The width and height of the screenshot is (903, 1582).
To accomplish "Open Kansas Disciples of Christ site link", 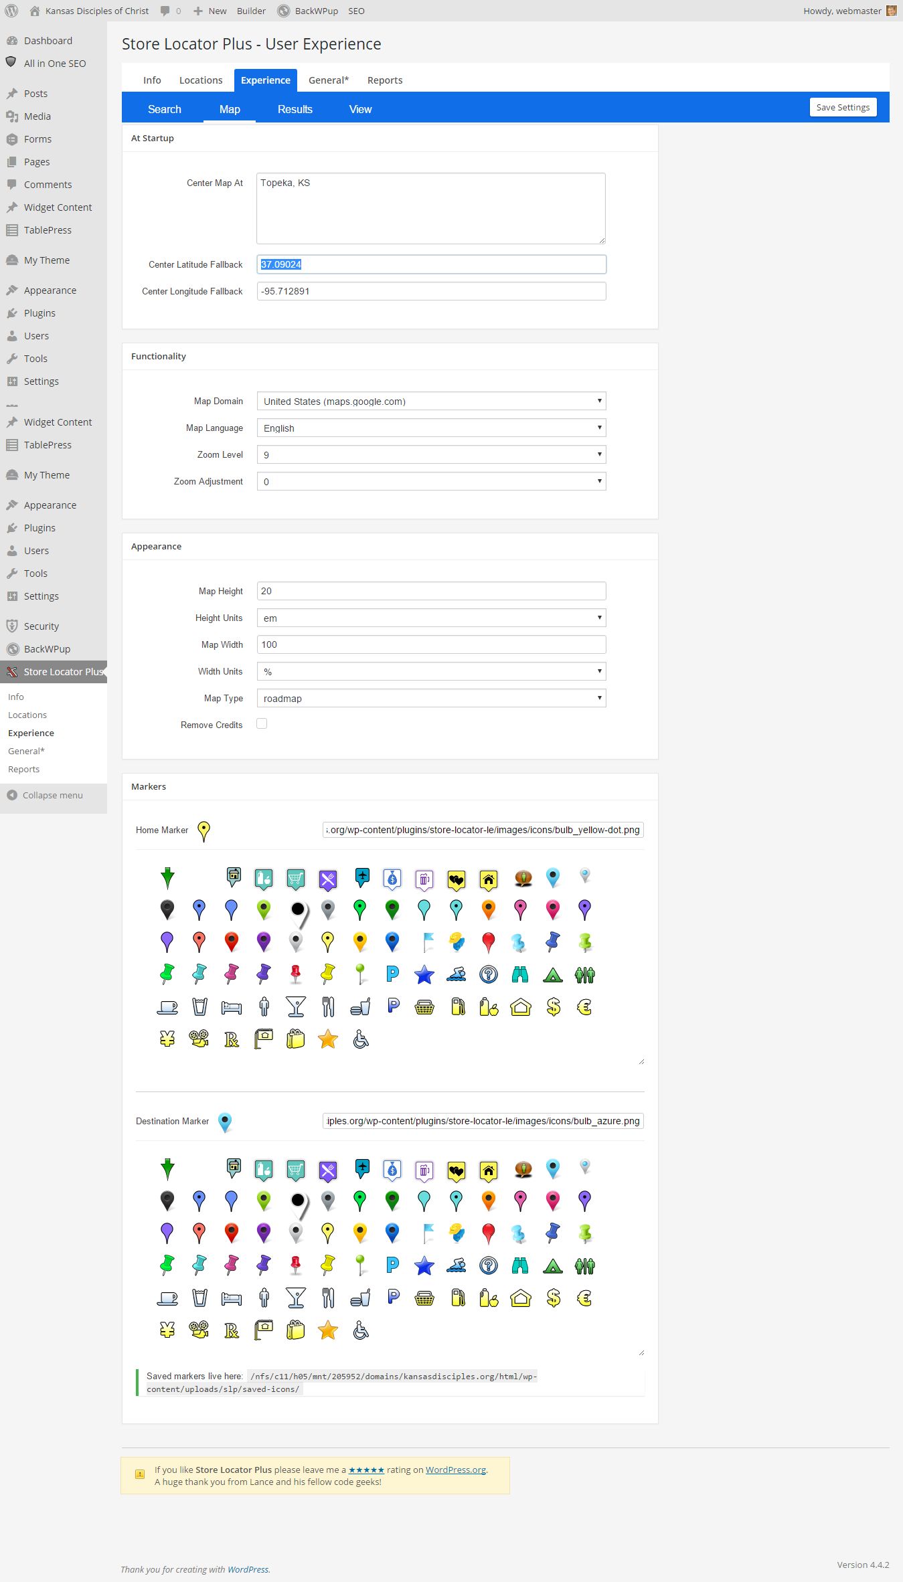I will [x=90, y=11].
